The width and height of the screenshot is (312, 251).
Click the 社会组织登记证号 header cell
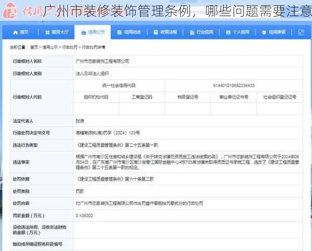(280, 97)
